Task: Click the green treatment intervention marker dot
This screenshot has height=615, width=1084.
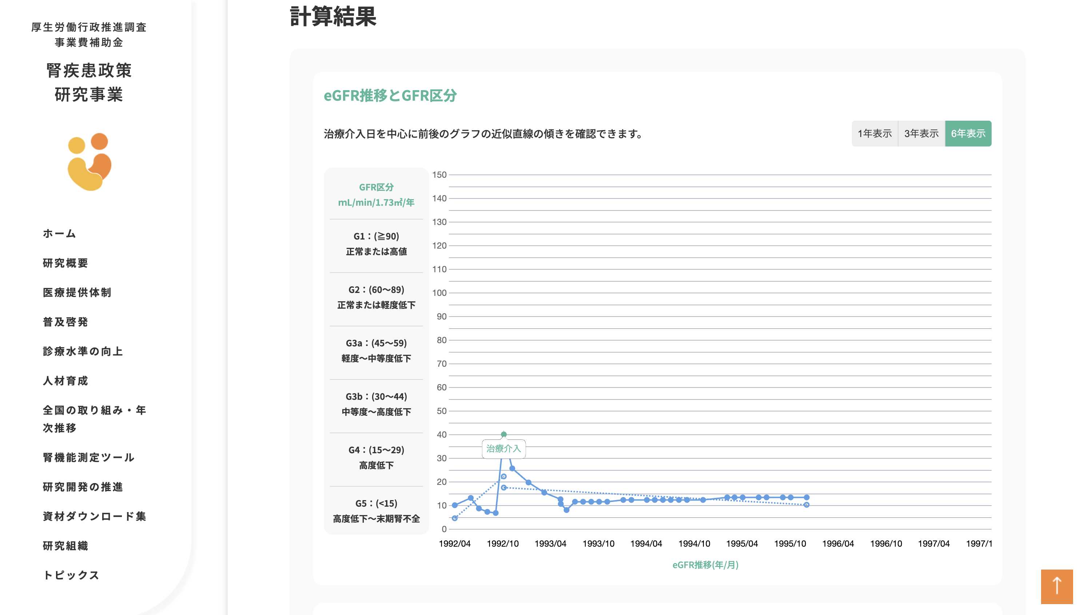Action: click(503, 434)
